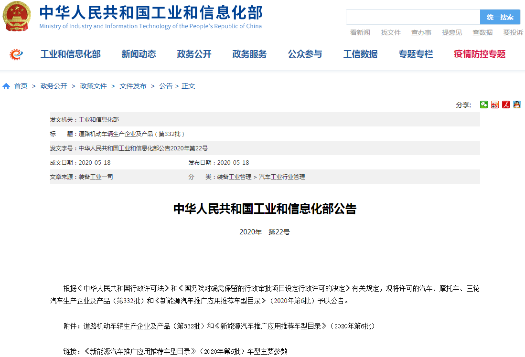Click the 文章来源：装备工业一司 text
The image size is (525, 357).
point(81,177)
